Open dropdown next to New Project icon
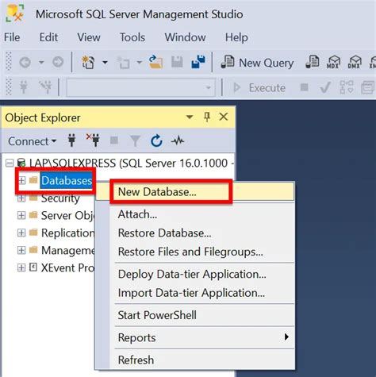The width and height of the screenshot is (376, 377). pos(105,63)
